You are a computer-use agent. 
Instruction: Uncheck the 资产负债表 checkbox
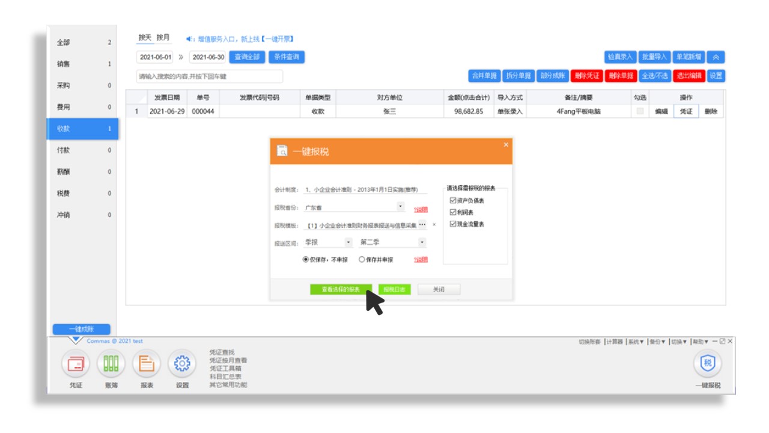pyautogui.click(x=454, y=201)
